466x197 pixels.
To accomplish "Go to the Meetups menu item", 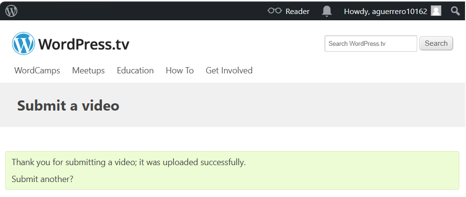I will point(88,70).
